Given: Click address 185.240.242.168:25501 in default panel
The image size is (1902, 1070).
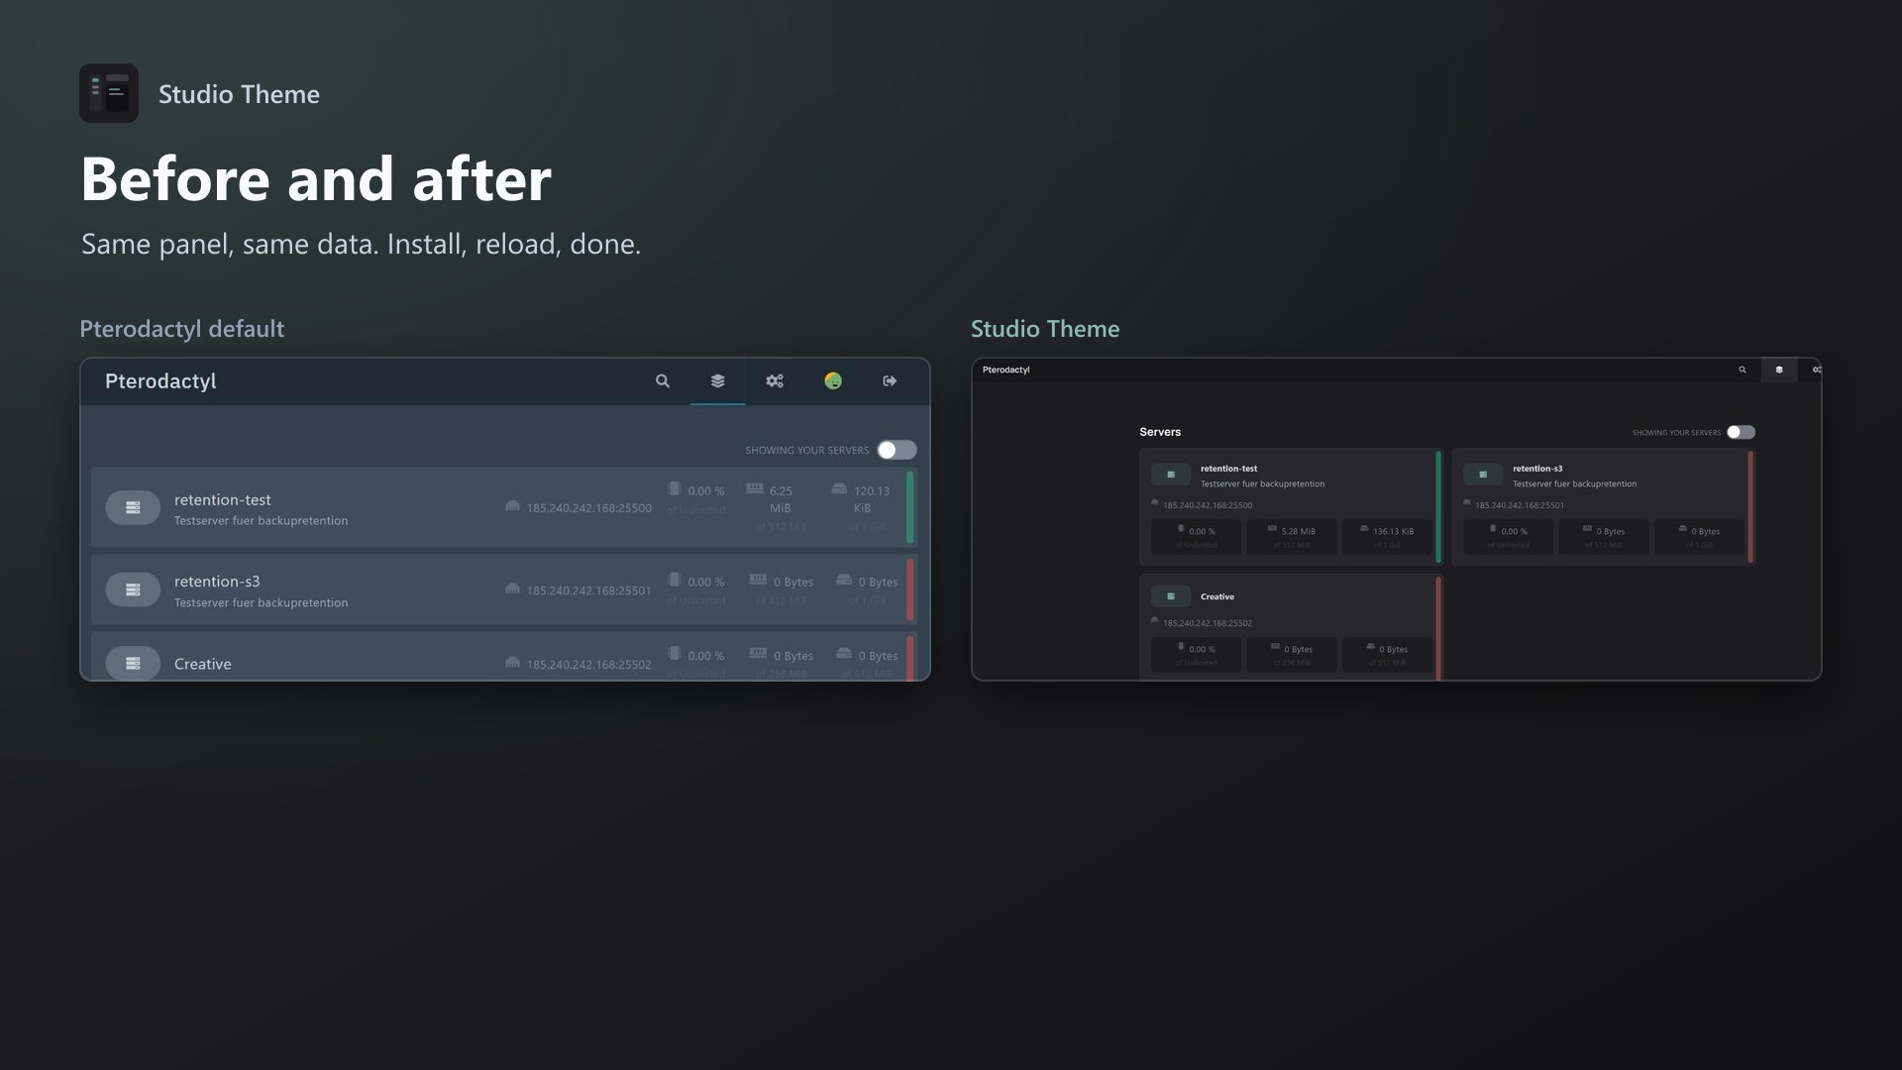Looking at the screenshot, I should pos(588,590).
